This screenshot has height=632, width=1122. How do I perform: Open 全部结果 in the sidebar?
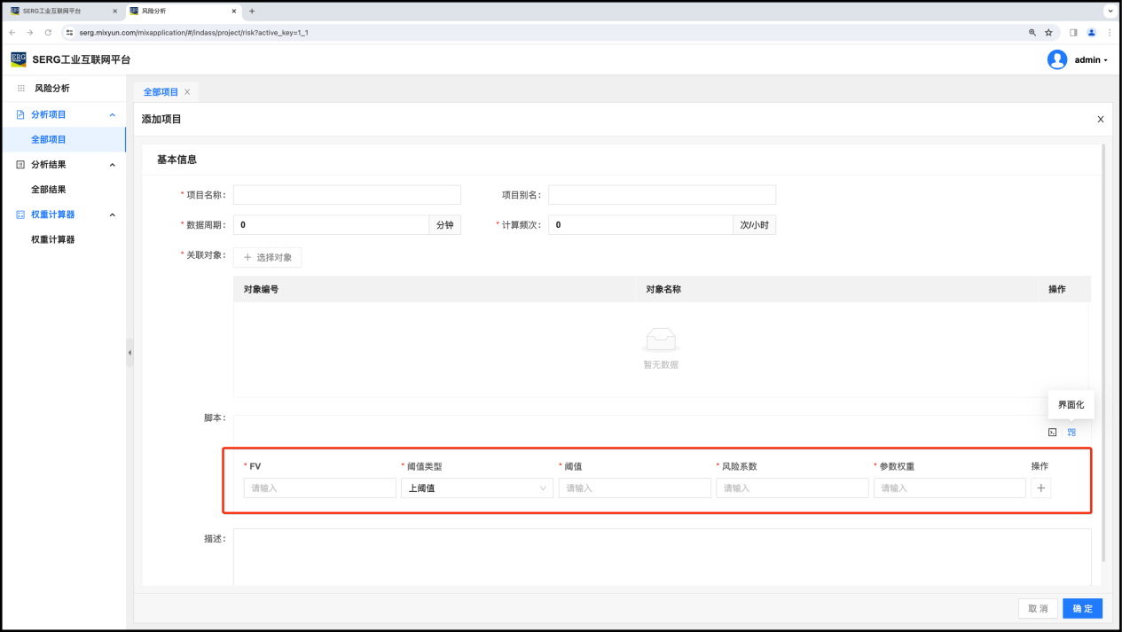[49, 190]
